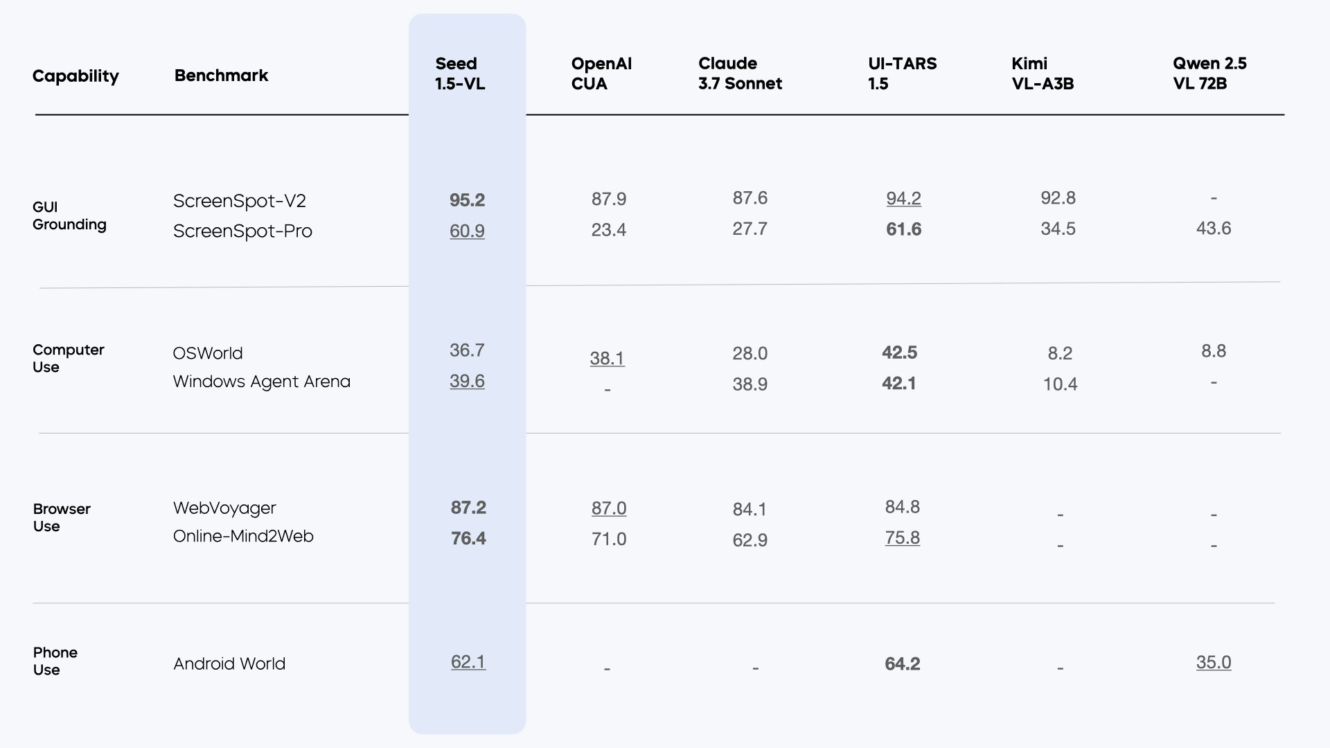
Task: Click the underlined 35.0 Qwen score
Action: pos(1213,663)
